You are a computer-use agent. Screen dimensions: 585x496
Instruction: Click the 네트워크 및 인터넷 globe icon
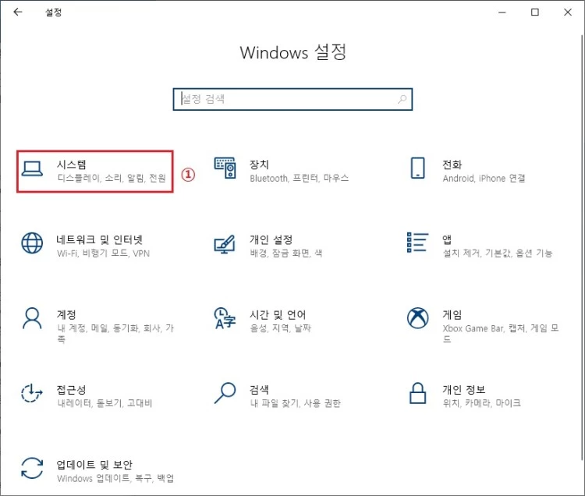(x=32, y=243)
